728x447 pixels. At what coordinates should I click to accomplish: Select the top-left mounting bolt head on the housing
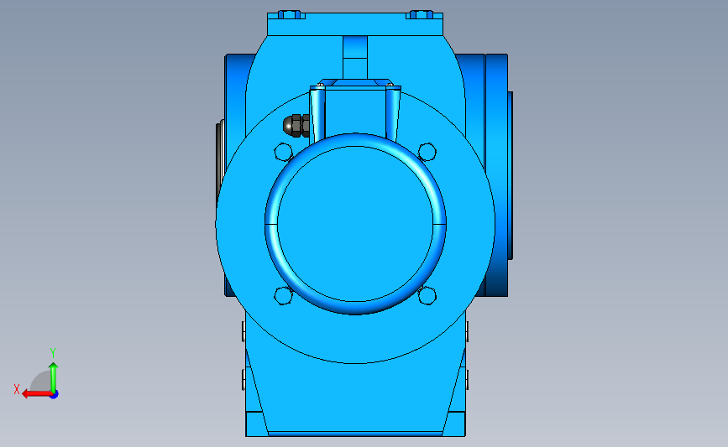[x=291, y=14]
